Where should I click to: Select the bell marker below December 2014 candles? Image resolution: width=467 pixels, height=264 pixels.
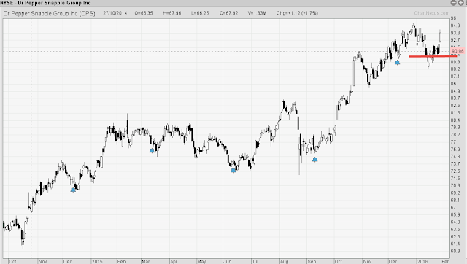click(73, 190)
